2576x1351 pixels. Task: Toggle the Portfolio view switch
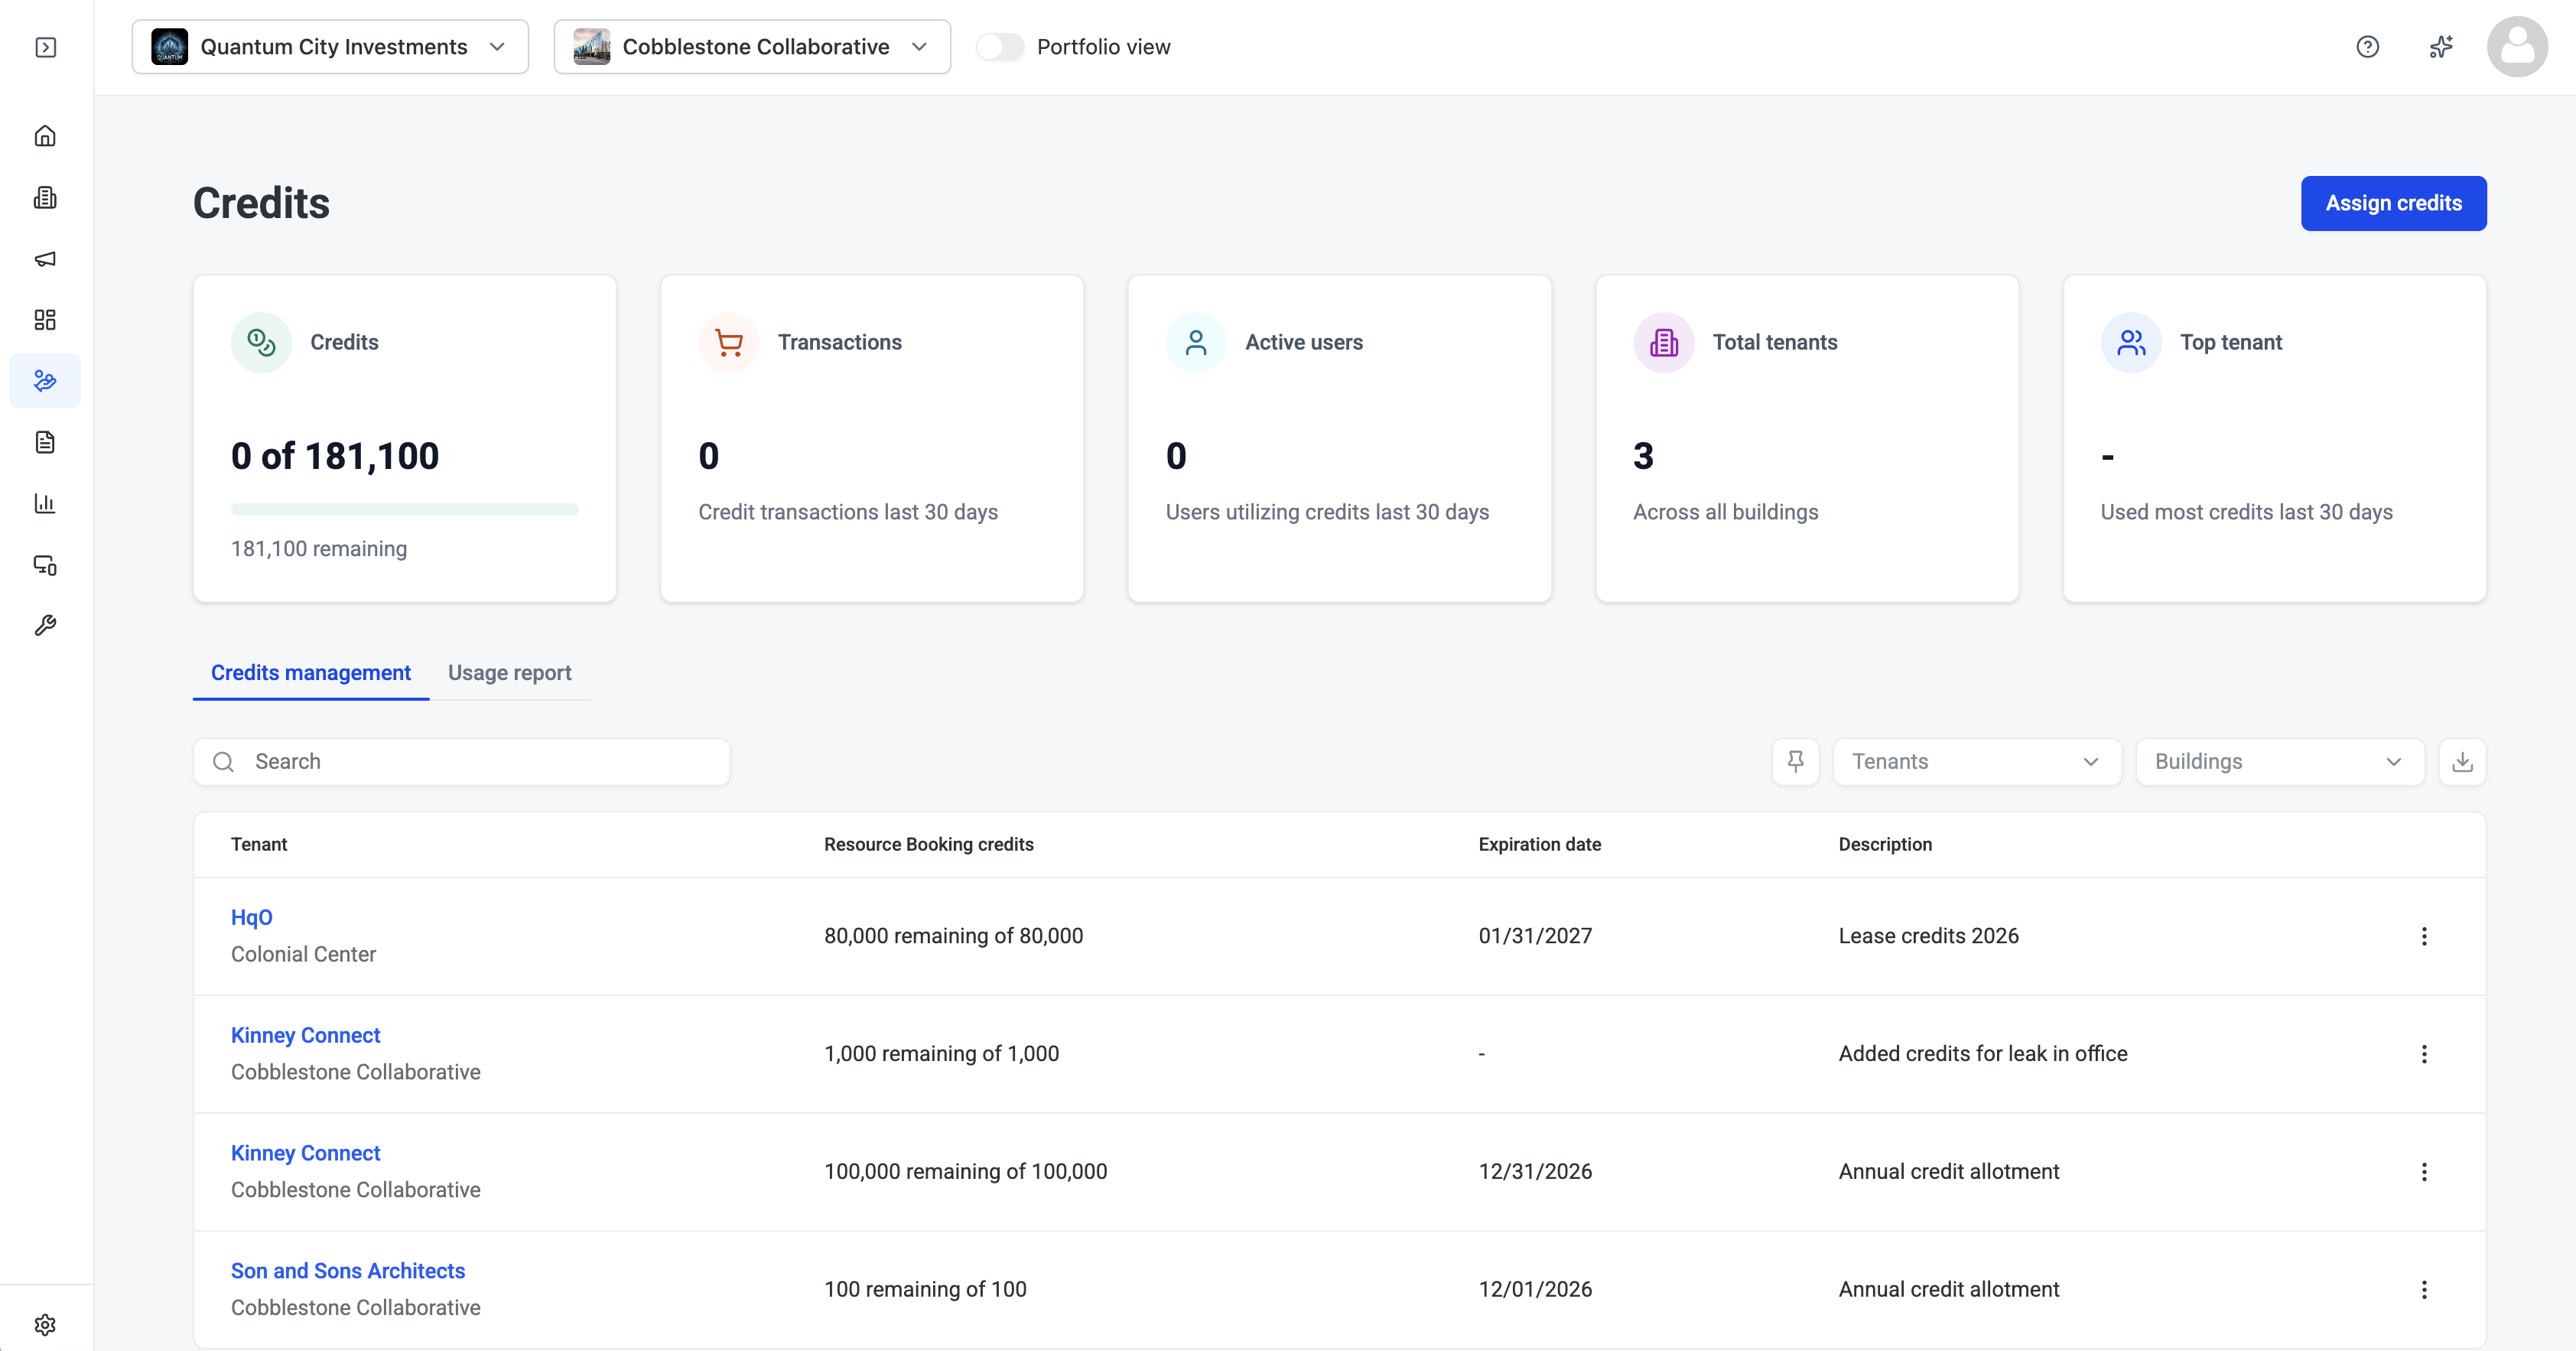pyautogui.click(x=1000, y=47)
